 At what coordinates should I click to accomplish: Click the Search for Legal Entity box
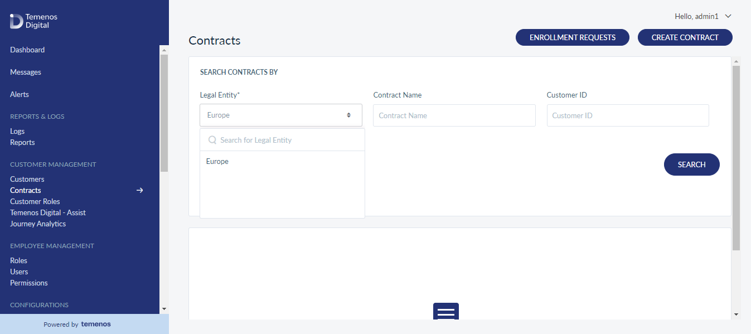282,140
